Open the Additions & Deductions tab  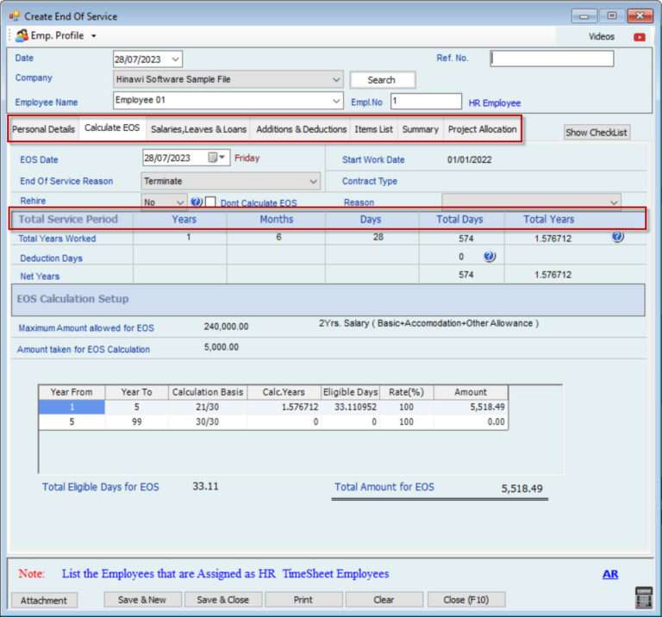pos(301,129)
